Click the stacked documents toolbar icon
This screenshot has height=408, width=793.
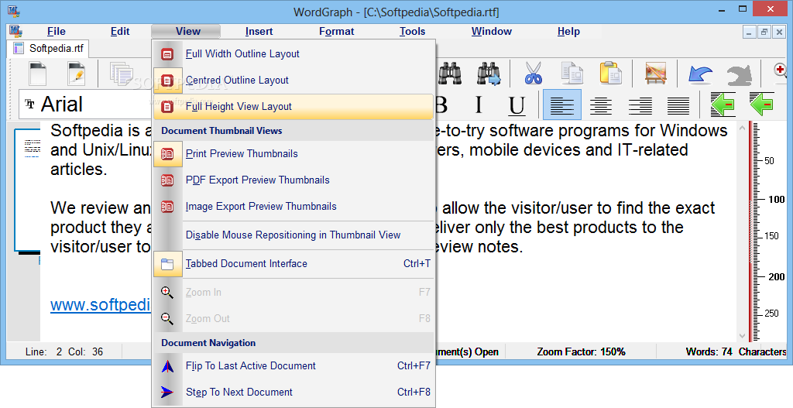point(121,74)
